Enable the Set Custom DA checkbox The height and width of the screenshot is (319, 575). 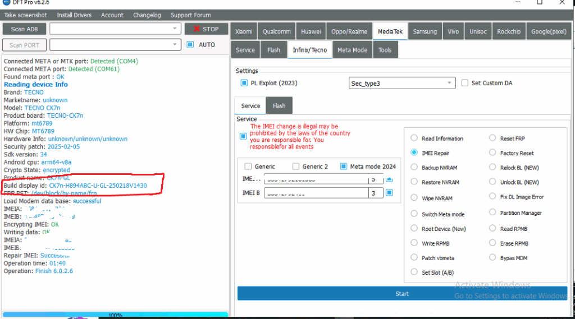click(465, 83)
